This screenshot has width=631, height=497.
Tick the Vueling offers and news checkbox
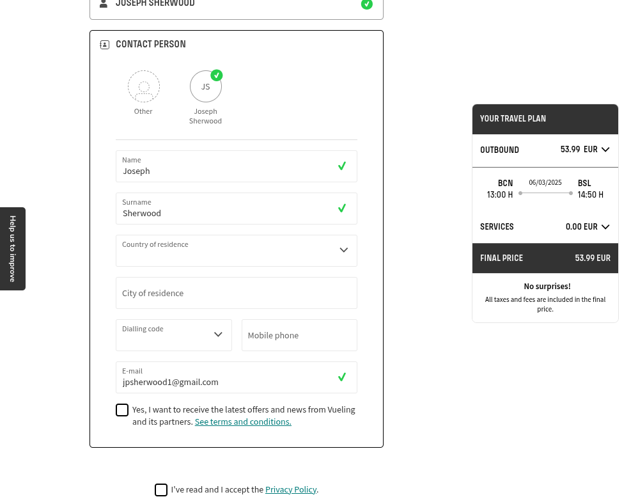(x=122, y=410)
